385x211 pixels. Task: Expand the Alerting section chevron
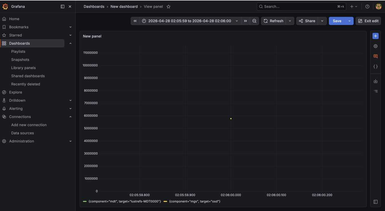tap(70, 109)
